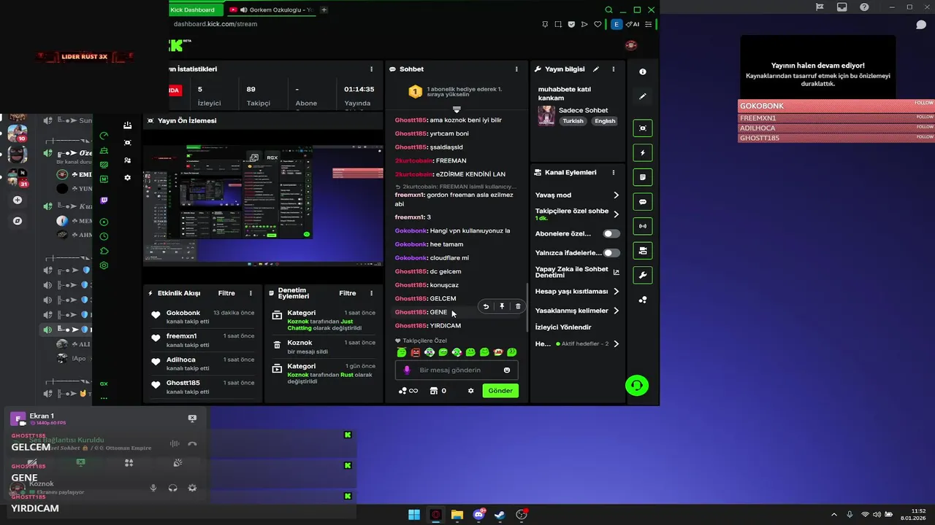Click Filtre in Denetim Eylemleri panel
The image size is (935, 525).
348,293
